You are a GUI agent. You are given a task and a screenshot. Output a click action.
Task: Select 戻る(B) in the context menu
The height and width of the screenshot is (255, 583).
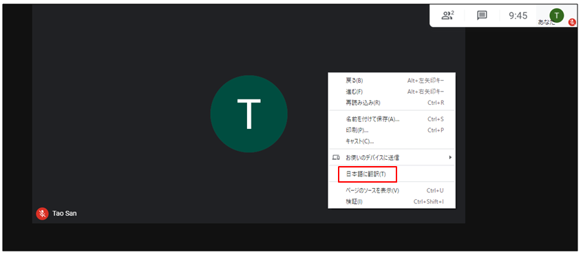[x=392, y=81]
